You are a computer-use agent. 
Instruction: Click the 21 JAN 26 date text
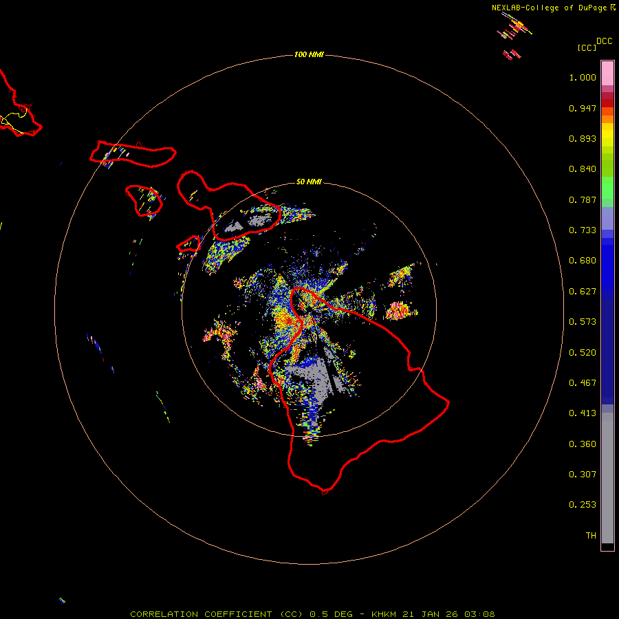(x=431, y=614)
